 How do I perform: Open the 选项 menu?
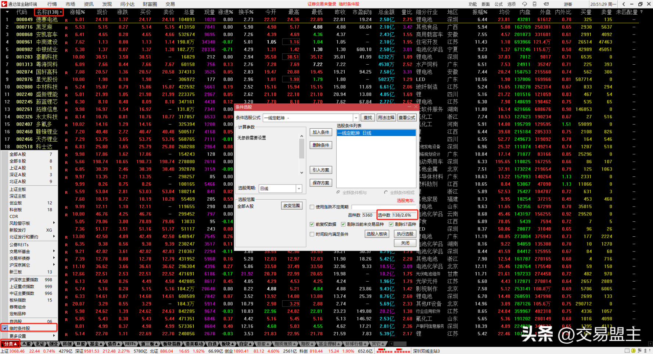point(512,4)
